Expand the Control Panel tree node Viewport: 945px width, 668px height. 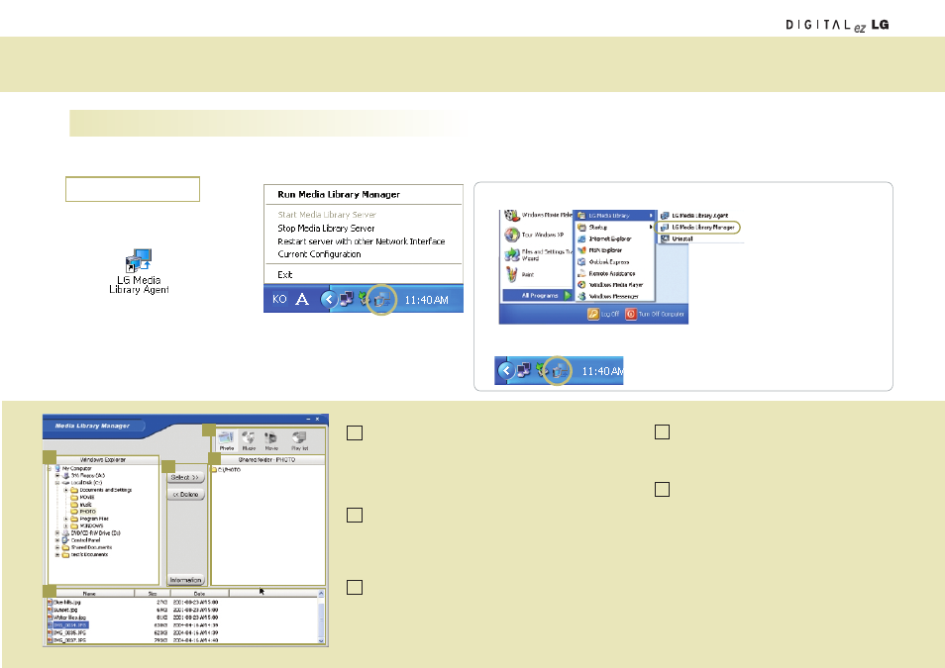[x=57, y=540]
